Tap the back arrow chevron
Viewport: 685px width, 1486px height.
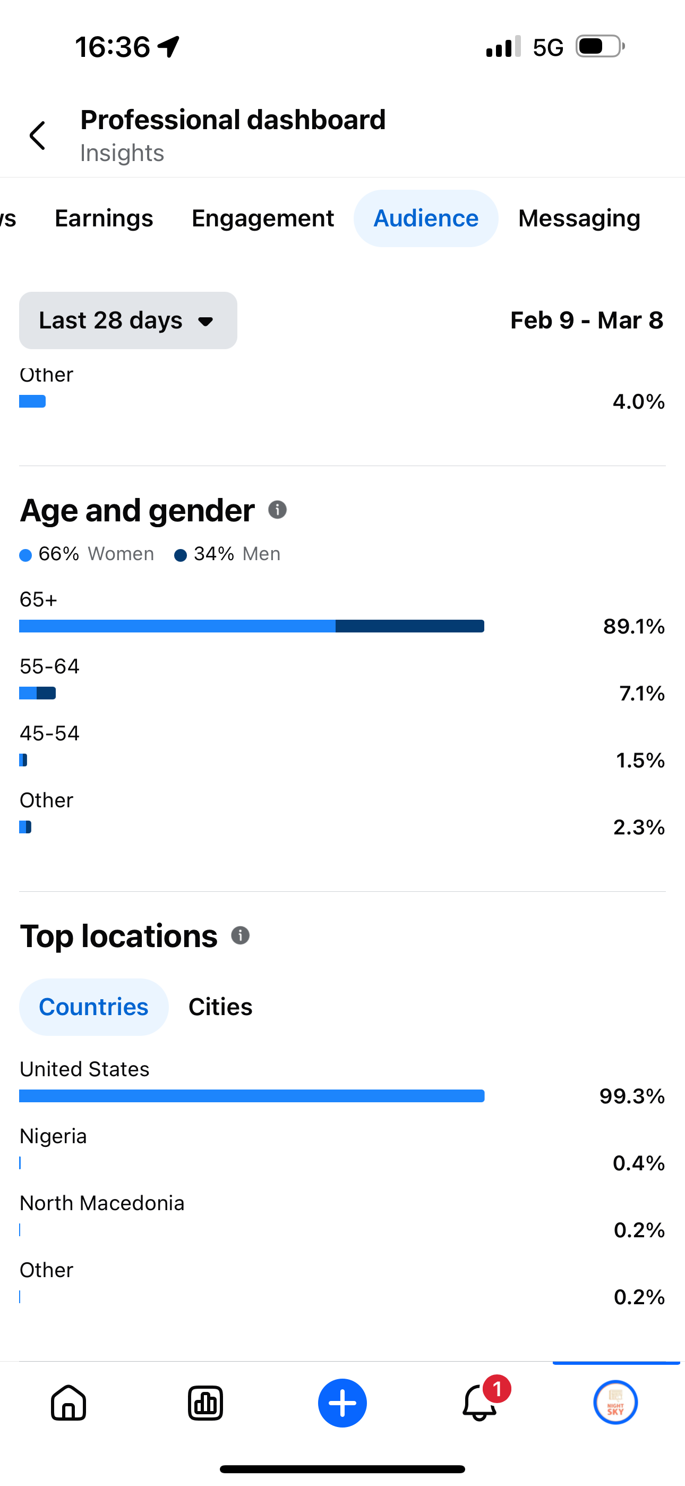tap(38, 136)
